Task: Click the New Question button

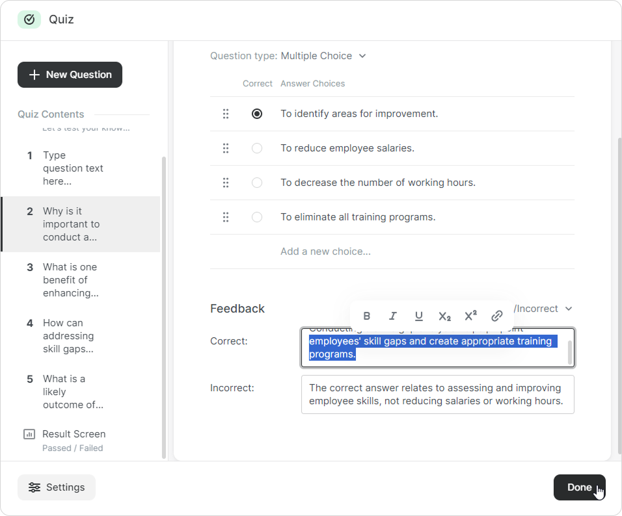Action: (70, 75)
